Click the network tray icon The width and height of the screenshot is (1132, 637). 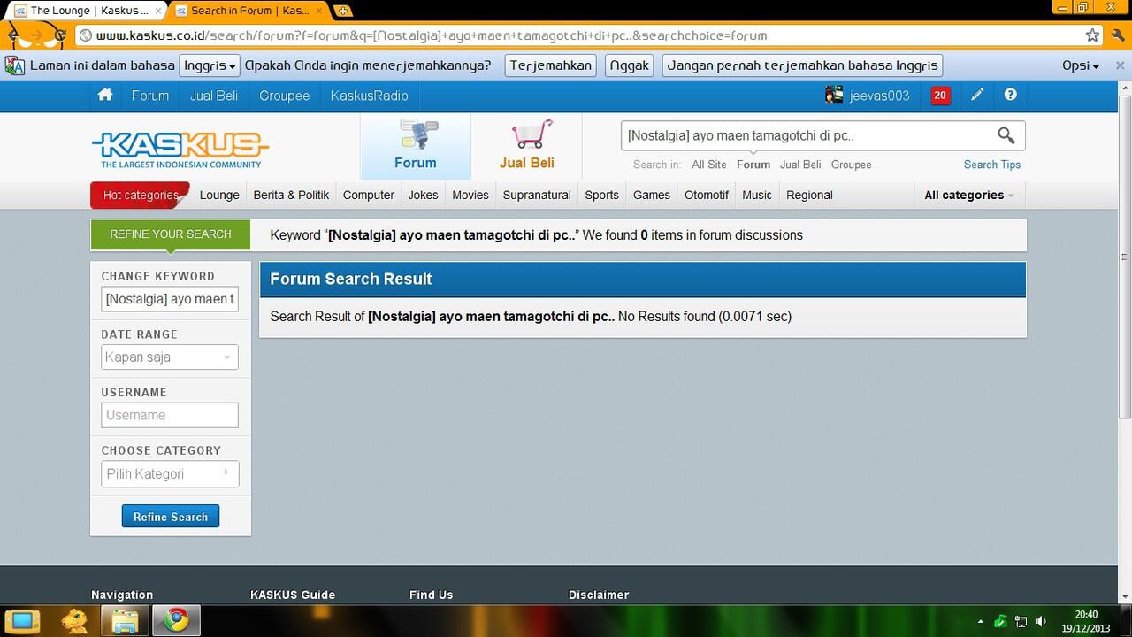[1021, 621]
